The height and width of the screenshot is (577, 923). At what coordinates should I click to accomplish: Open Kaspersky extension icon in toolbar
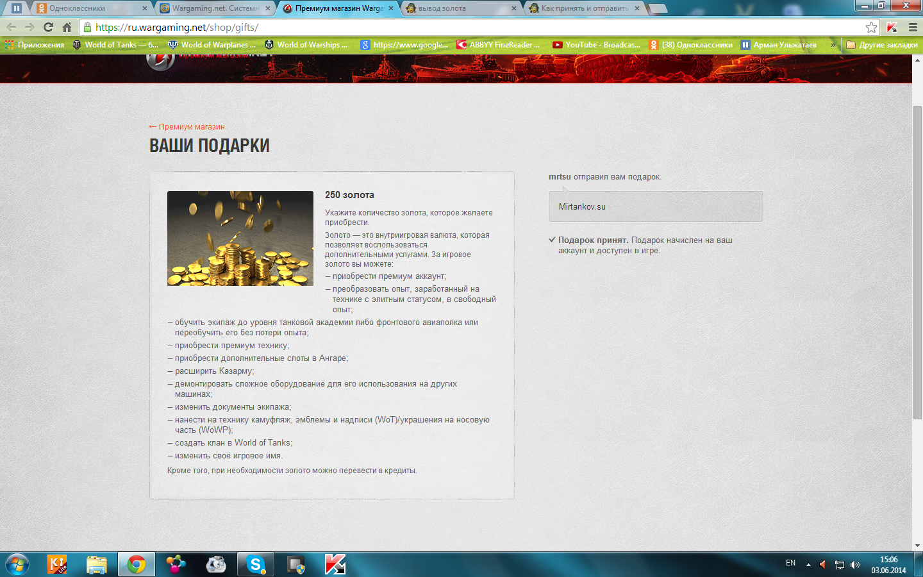892,27
